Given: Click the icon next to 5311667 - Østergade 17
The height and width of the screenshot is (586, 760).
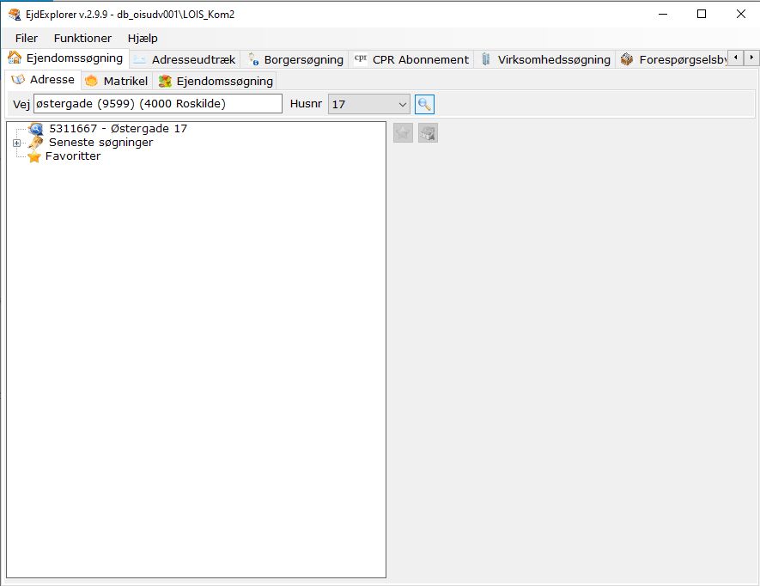Looking at the screenshot, I should [36, 129].
